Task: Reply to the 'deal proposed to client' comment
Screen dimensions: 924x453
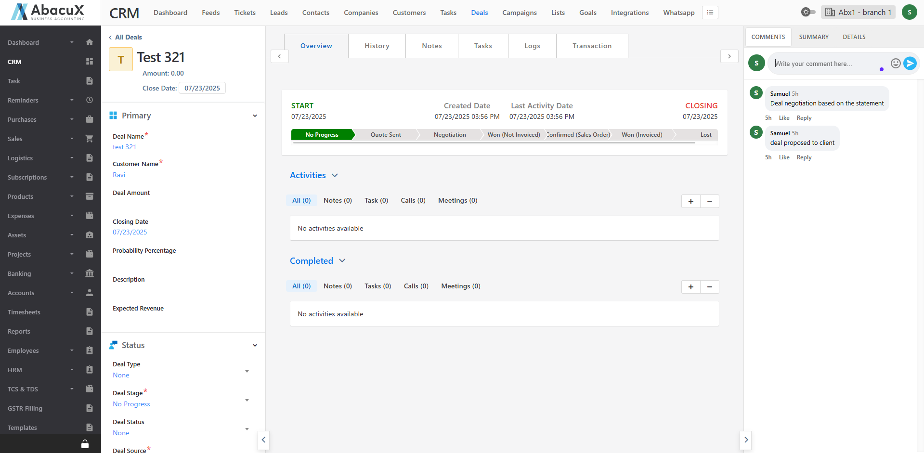Action: 804,157
